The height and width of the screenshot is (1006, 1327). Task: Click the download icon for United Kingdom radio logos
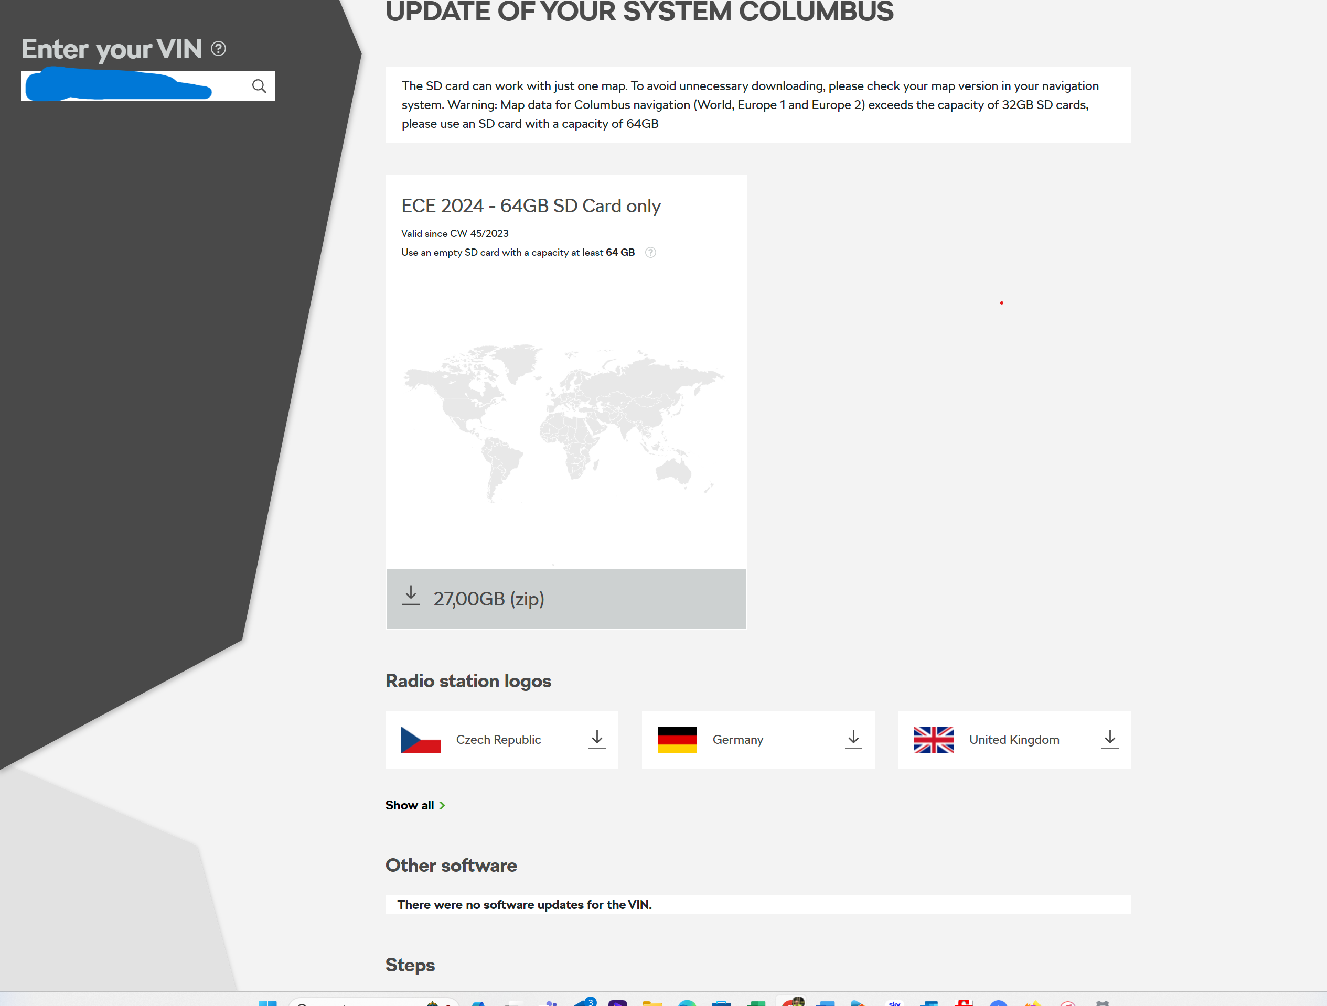1109,739
